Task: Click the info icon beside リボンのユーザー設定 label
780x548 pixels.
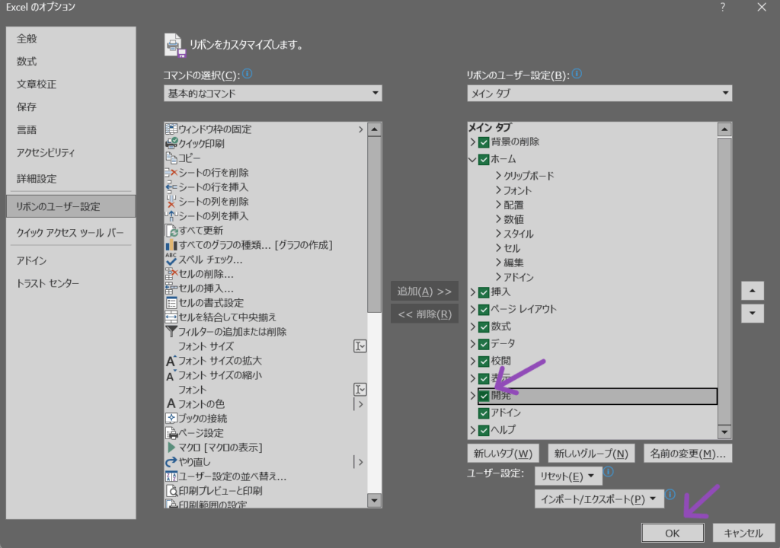Action: [x=577, y=74]
